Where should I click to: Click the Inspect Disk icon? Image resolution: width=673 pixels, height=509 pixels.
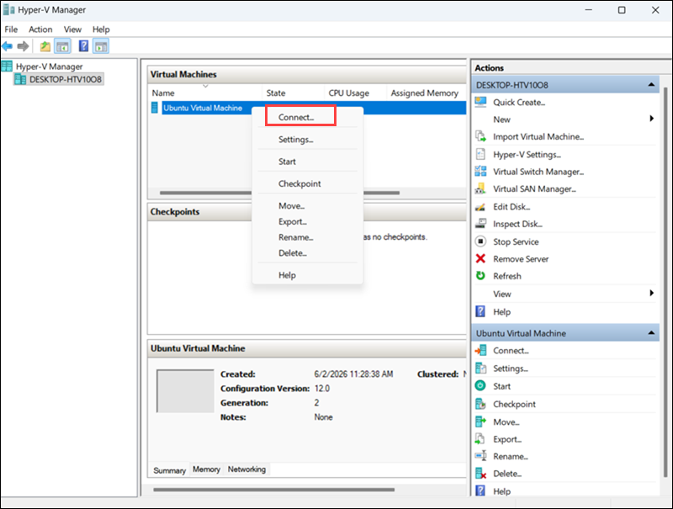(x=480, y=224)
